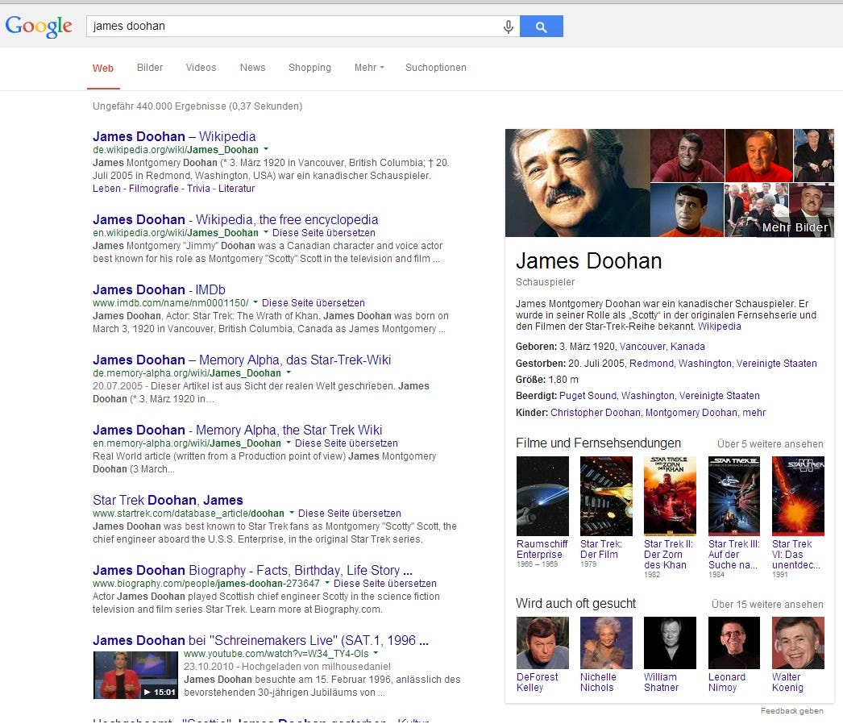Open Suchoptionen search tools
The width and height of the screenshot is (843, 728).
point(436,68)
